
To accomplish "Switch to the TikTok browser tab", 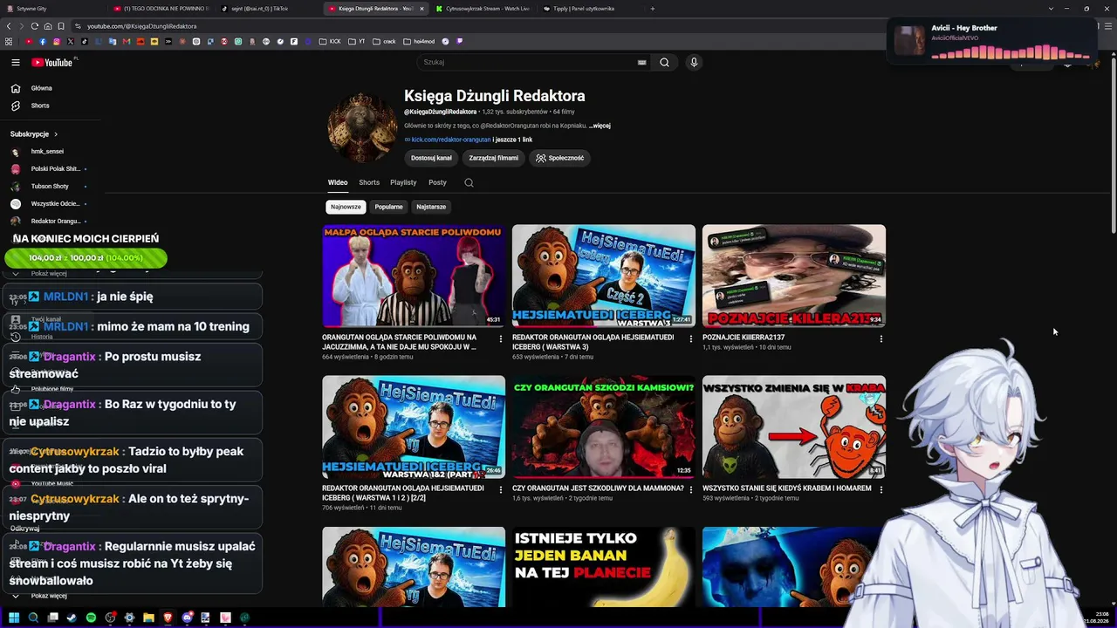I will point(268,9).
